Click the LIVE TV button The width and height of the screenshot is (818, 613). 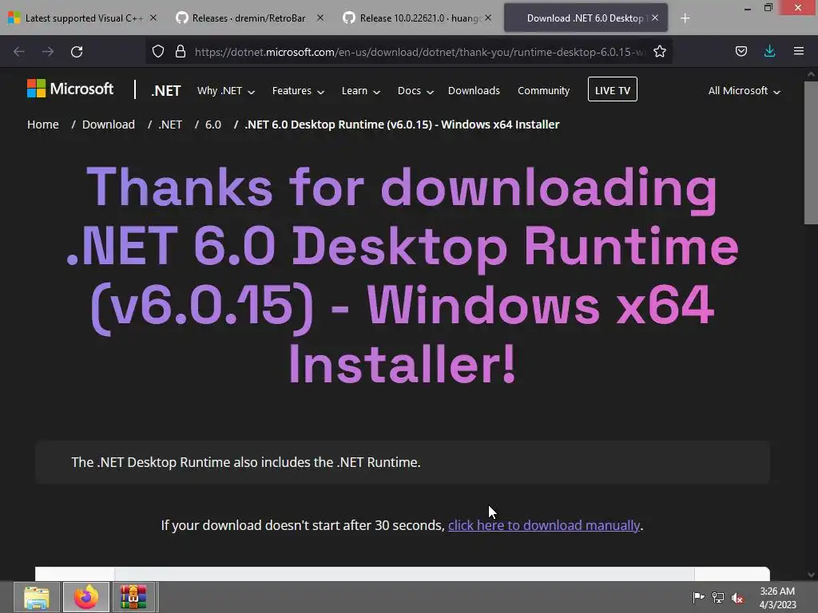(x=613, y=89)
